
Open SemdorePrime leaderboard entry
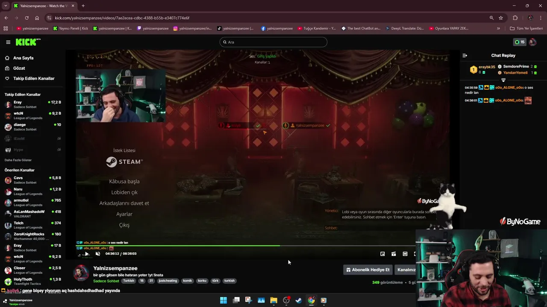tap(516, 67)
